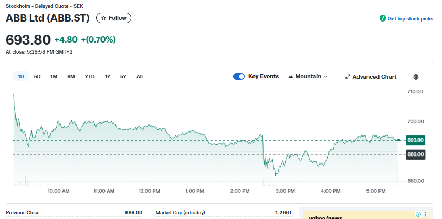The height and width of the screenshot is (219, 442).
Task: Toggle Key Events switch off
Action: tap(239, 77)
